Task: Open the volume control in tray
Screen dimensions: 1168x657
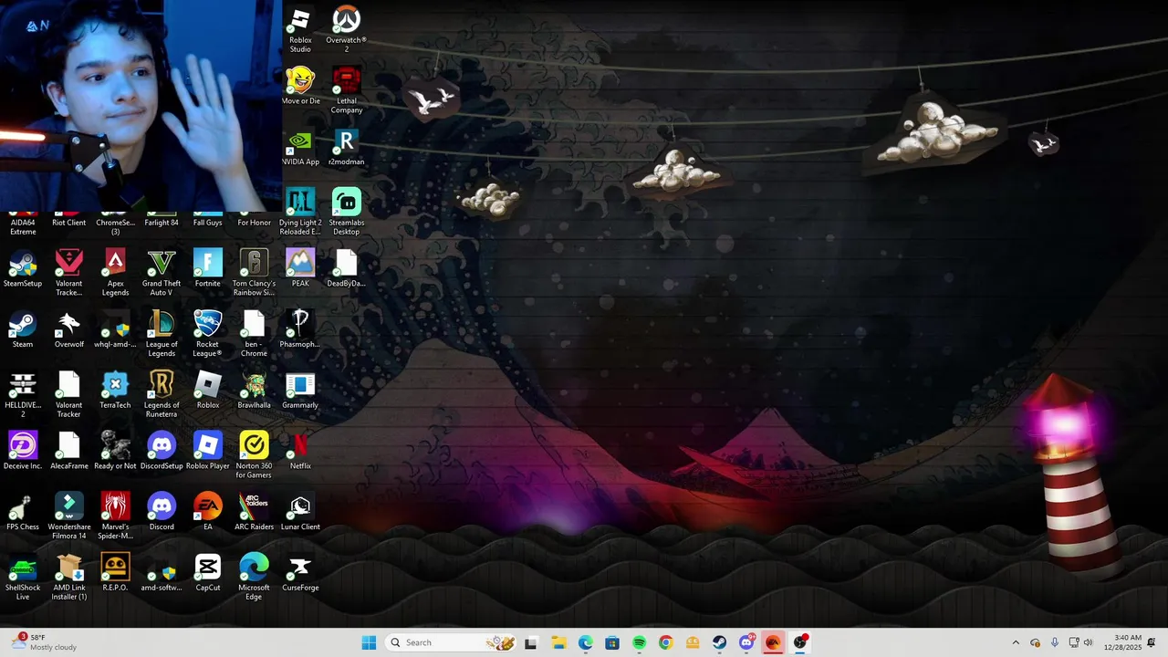Action: point(1088,642)
